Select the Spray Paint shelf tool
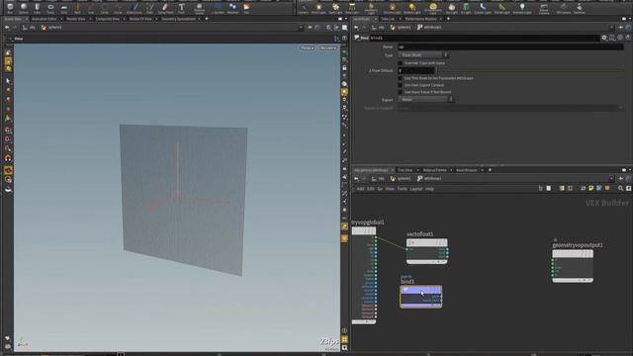This screenshot has height=356, width=633. click(165, 8)
